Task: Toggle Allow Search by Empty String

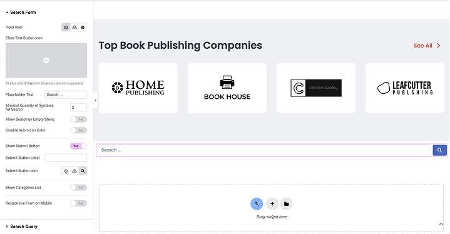Action: coord(78,120)
